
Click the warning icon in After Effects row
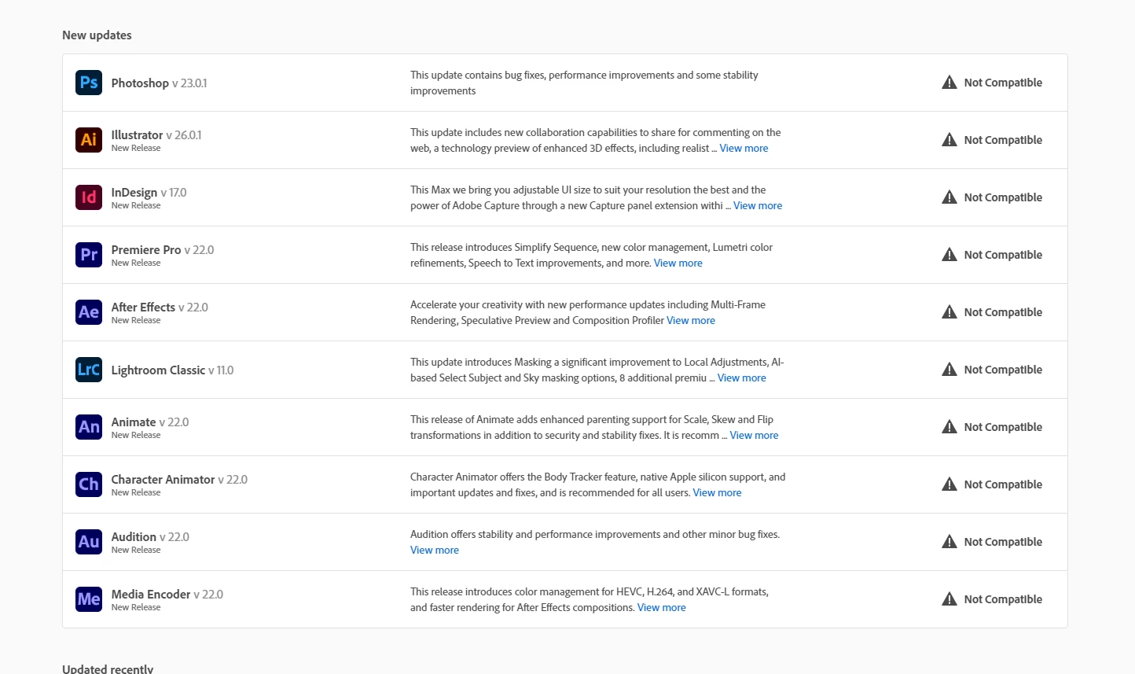coord(950,312)
